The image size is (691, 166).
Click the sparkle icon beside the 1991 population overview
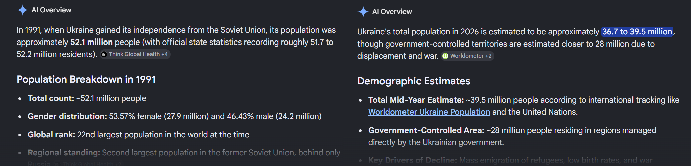[22, 10]
